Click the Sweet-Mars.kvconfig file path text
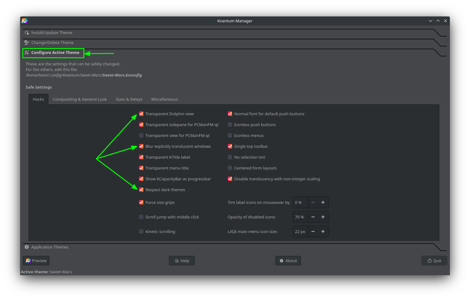 pos(84,75)
